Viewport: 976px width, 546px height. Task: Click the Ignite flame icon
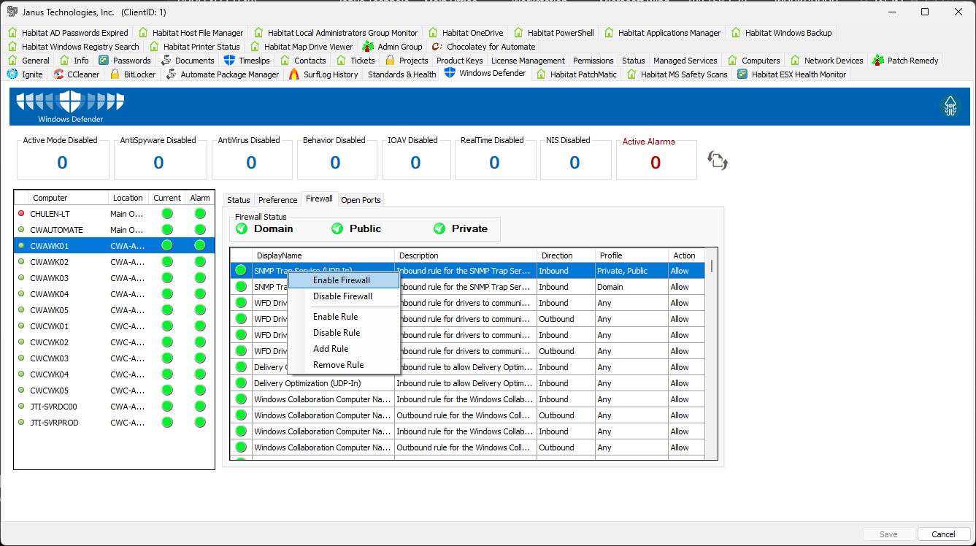pos(11,74)
